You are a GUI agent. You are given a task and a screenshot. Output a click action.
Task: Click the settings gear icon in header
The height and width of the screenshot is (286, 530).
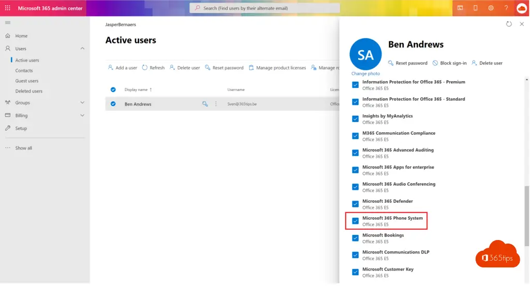491,8
